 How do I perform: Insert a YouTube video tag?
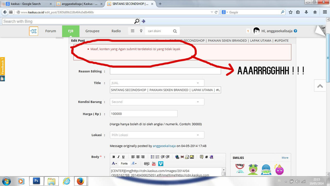(154, 164)
